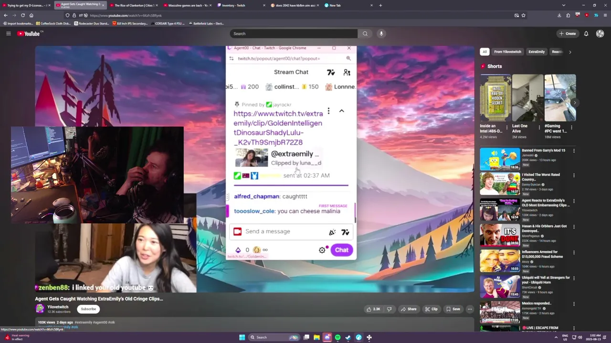Bookmark this page with the star icon

tap(523, 15)
